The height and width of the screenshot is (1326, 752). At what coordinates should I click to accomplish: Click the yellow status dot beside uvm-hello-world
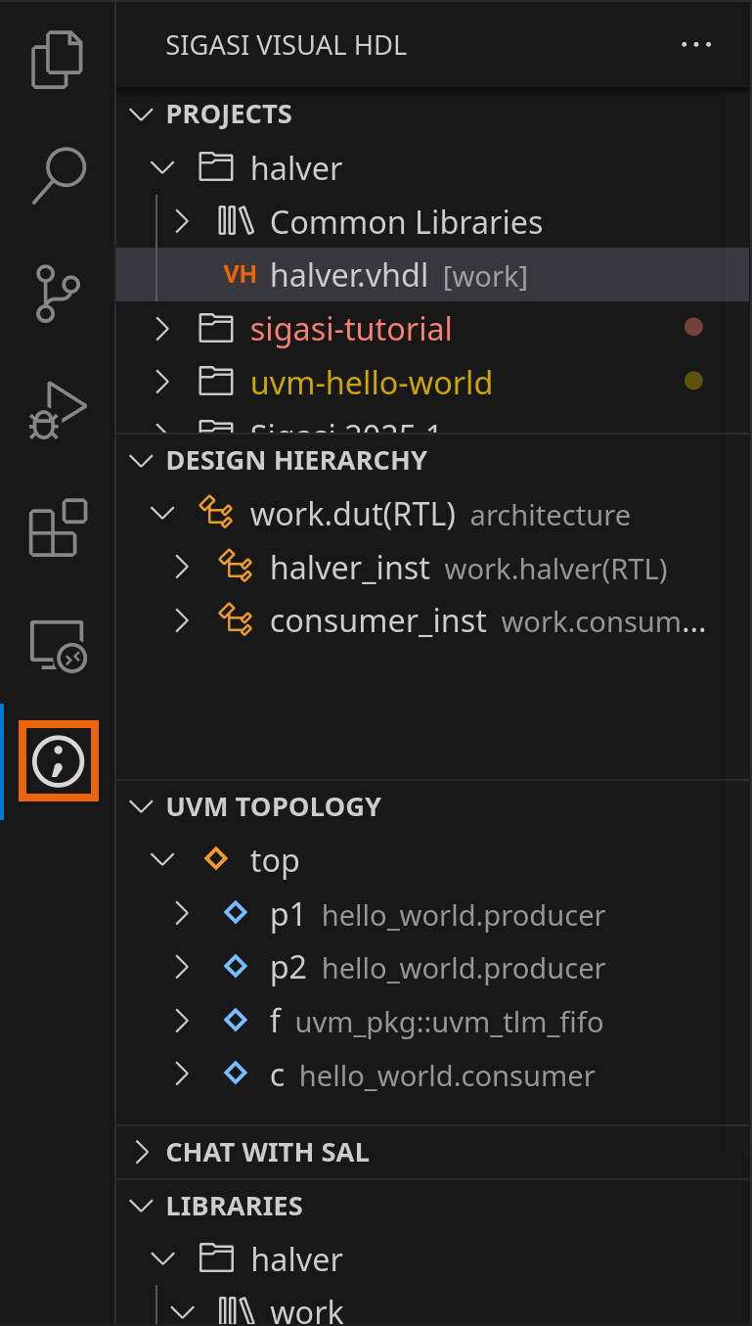693,382
